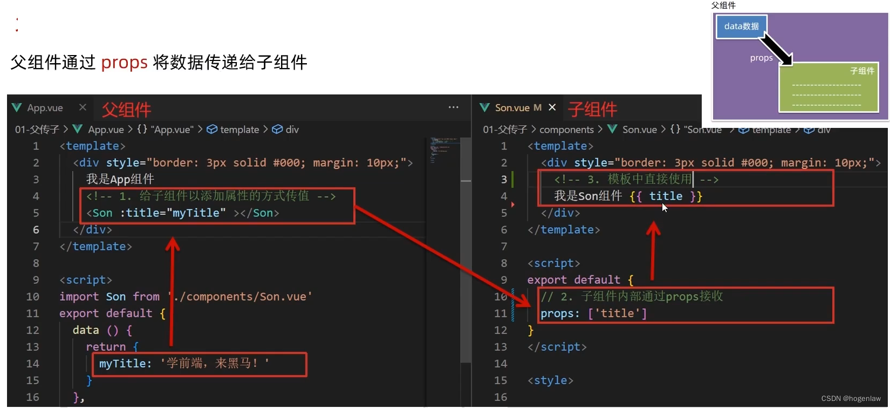Switch to the Son.vue editor tab
Viewport: 890px width, 408px height.
click(512, 108)
